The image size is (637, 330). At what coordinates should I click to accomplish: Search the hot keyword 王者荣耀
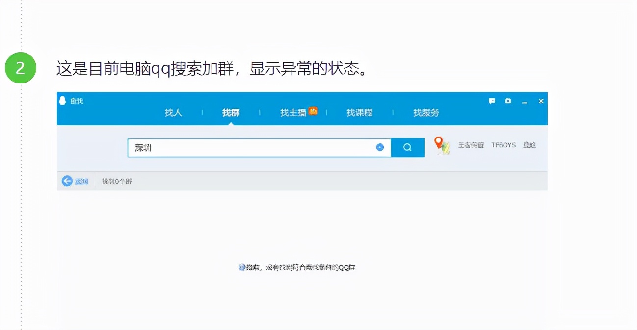point(470,145)
